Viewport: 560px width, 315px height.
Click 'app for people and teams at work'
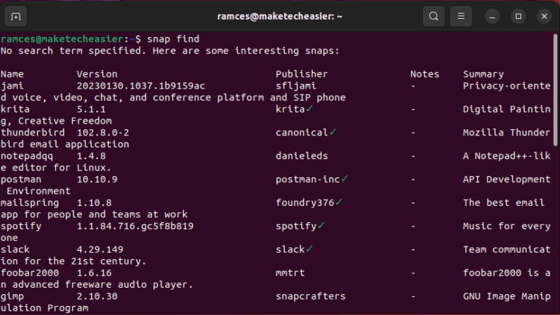pos(94,214)
